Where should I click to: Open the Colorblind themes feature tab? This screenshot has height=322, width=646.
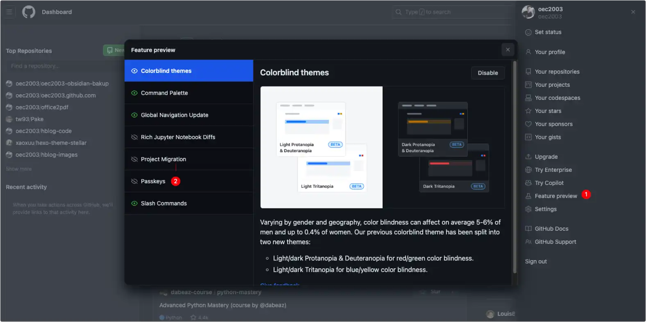point(189,71)
